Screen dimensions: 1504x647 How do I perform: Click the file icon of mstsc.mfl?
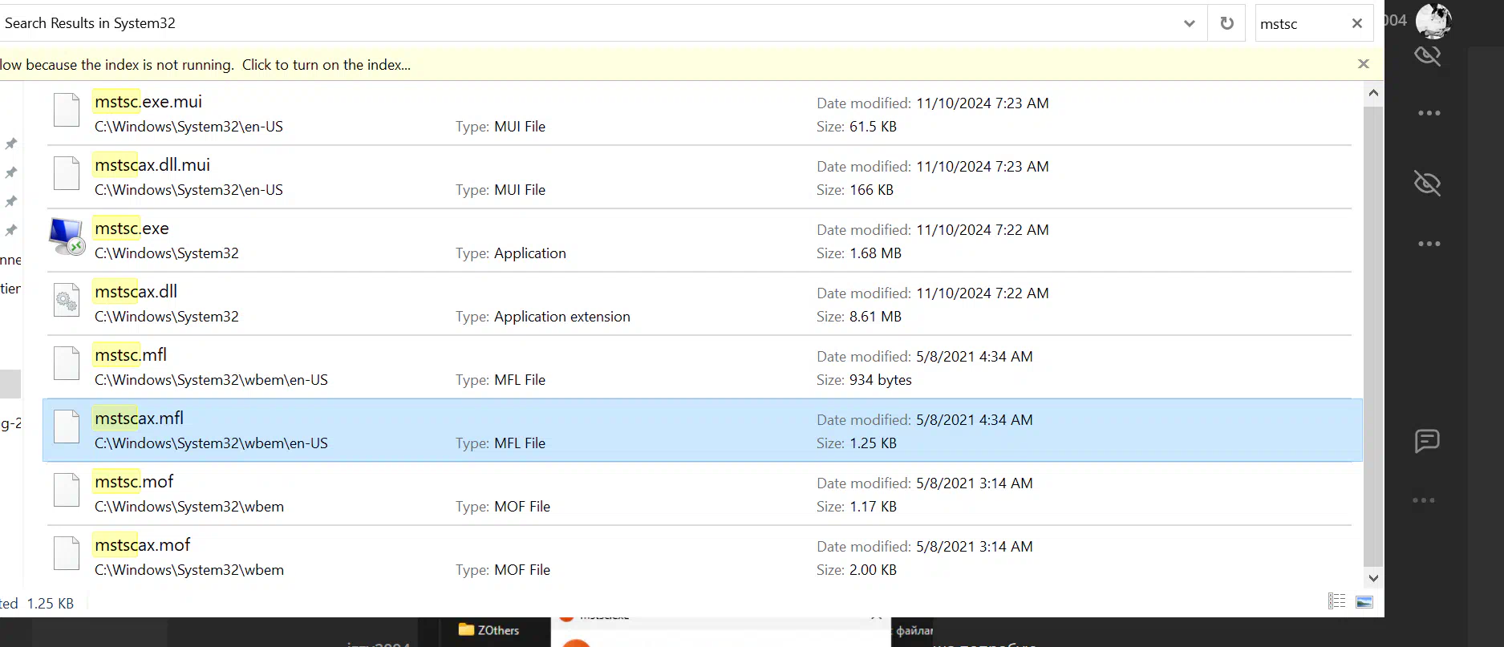tap(67, 363)
